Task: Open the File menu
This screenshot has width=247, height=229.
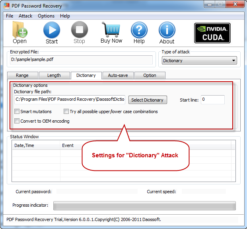Action: pyautogui.click(x=10, y=16)
